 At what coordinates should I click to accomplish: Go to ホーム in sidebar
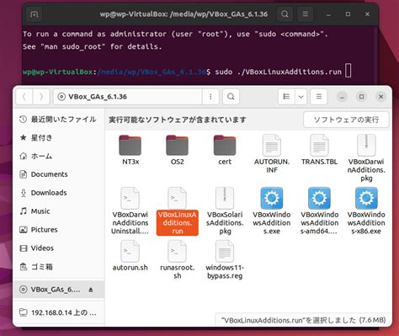click(58, 156)
